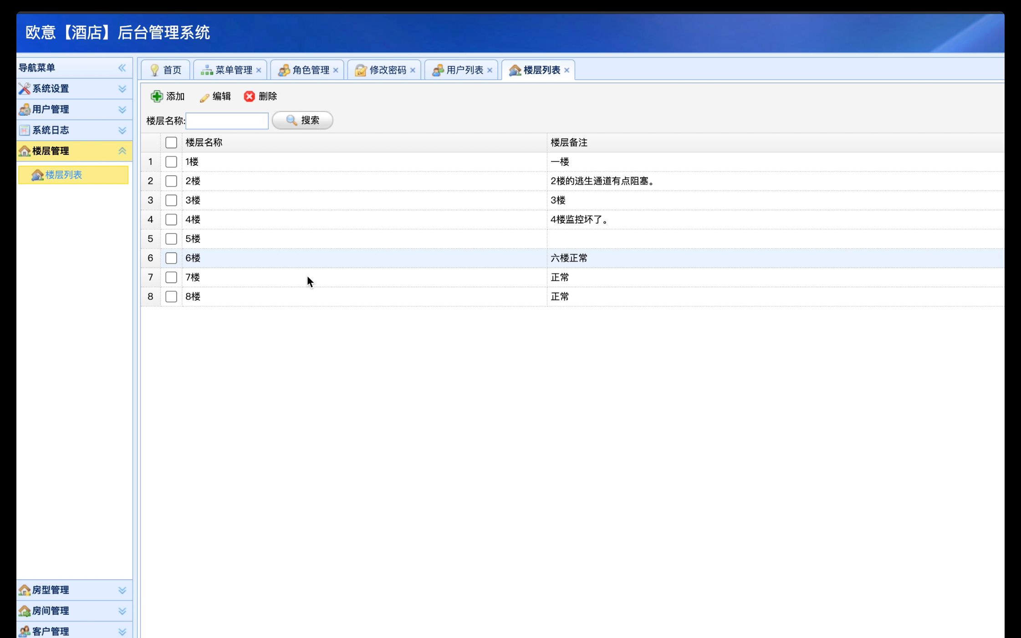The height and width of the screenshot is (638, 1021).
Task: Click the house icon beside 楼层列表 in sidebar
Action: click(37, 175)
